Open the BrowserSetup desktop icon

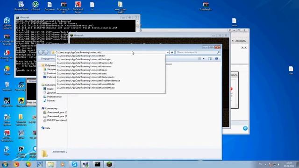21,6
